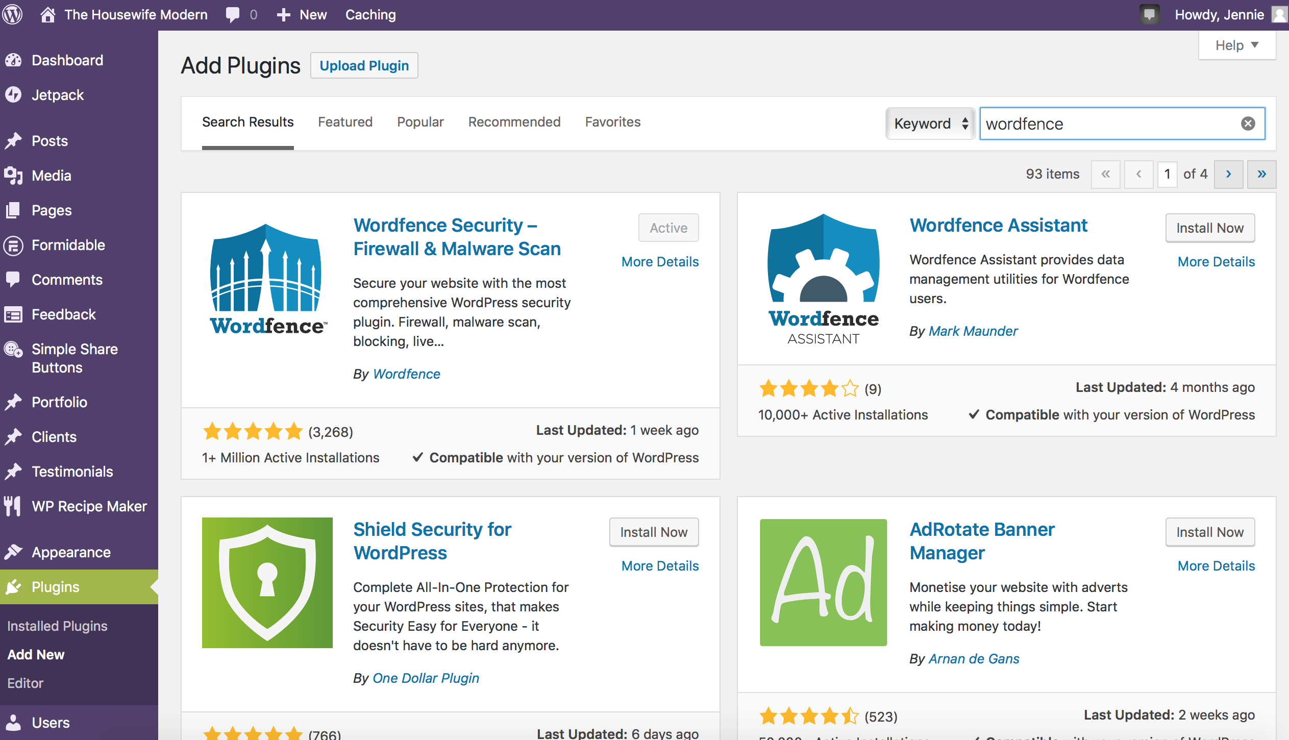This screenshot has height=740, width=1289.
Task: Open the Wordfence Assistant title link
Action: click(x=998, y=225)
